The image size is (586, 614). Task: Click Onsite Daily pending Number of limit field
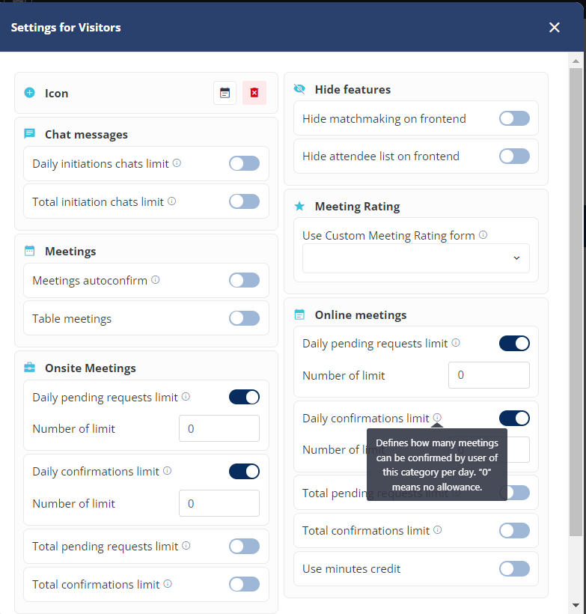(219, 428)
